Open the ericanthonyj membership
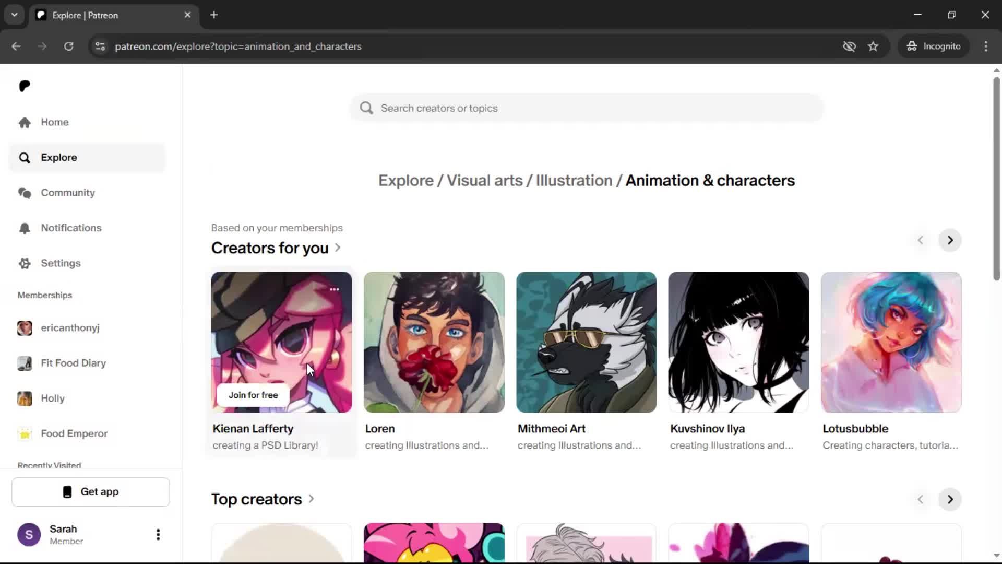This screenshot has height=564, width=1002. click(x=87, y=328)
